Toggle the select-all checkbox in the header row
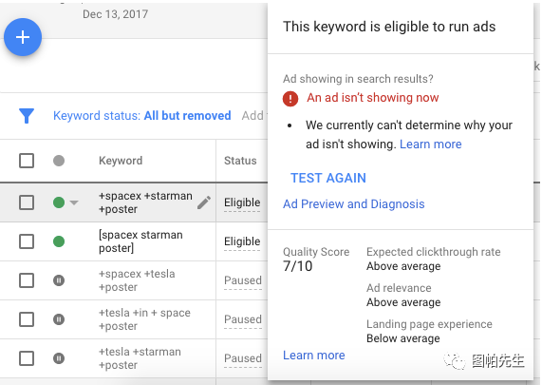This screenshot has height=385, width=542. tap(27, 161)
